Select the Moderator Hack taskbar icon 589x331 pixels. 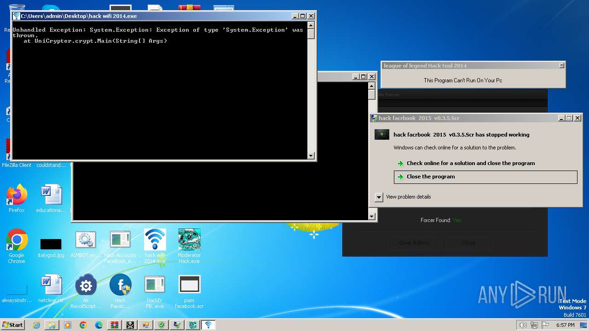coord(193,325)
